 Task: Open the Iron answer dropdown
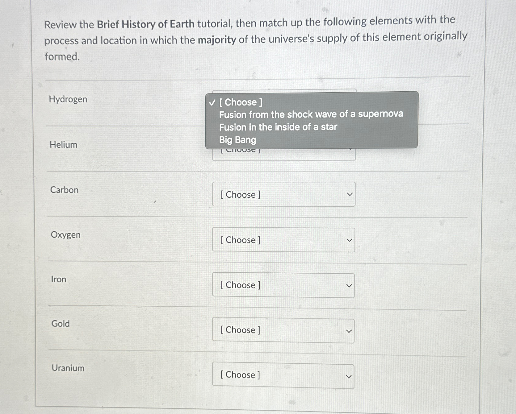tap(283, 285)
